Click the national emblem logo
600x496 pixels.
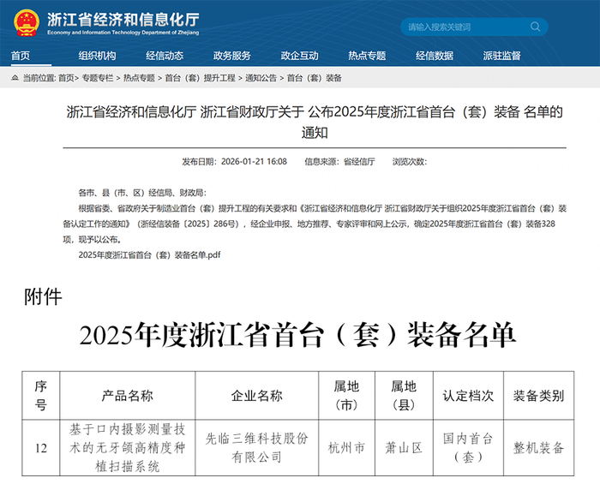pos(27,23)
